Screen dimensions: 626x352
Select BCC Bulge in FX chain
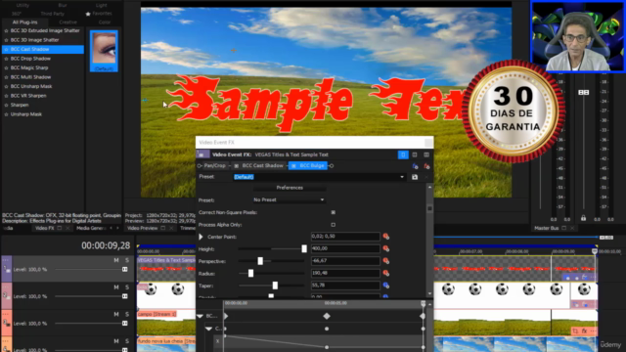[312, 165]
